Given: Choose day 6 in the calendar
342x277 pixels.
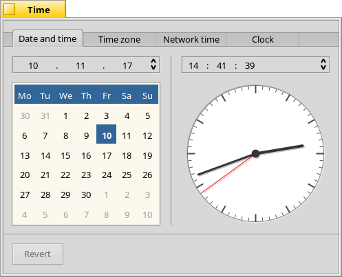Looking at the screenshot, I should pos(25,136).
